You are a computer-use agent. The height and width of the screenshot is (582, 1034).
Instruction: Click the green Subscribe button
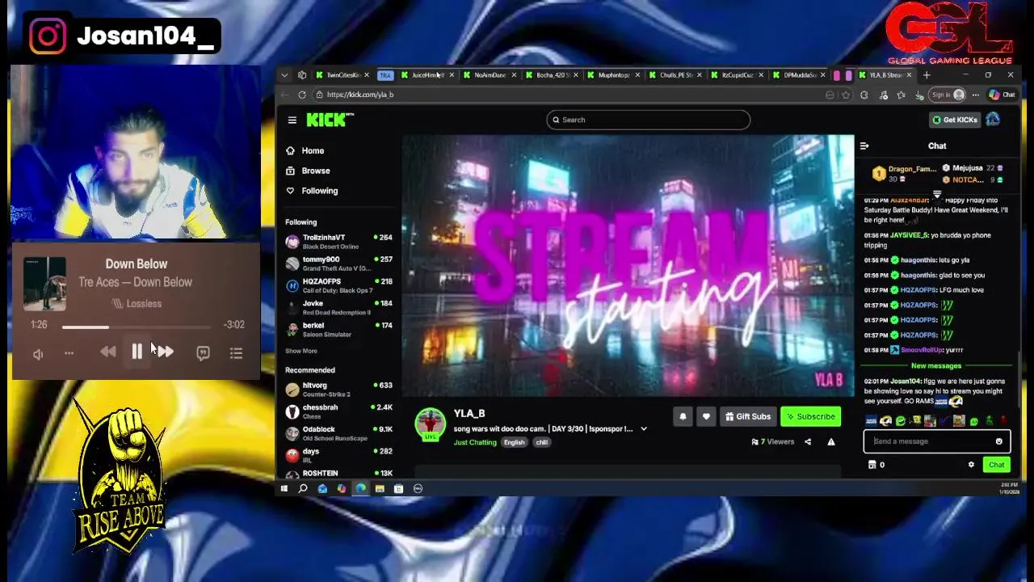810,416
